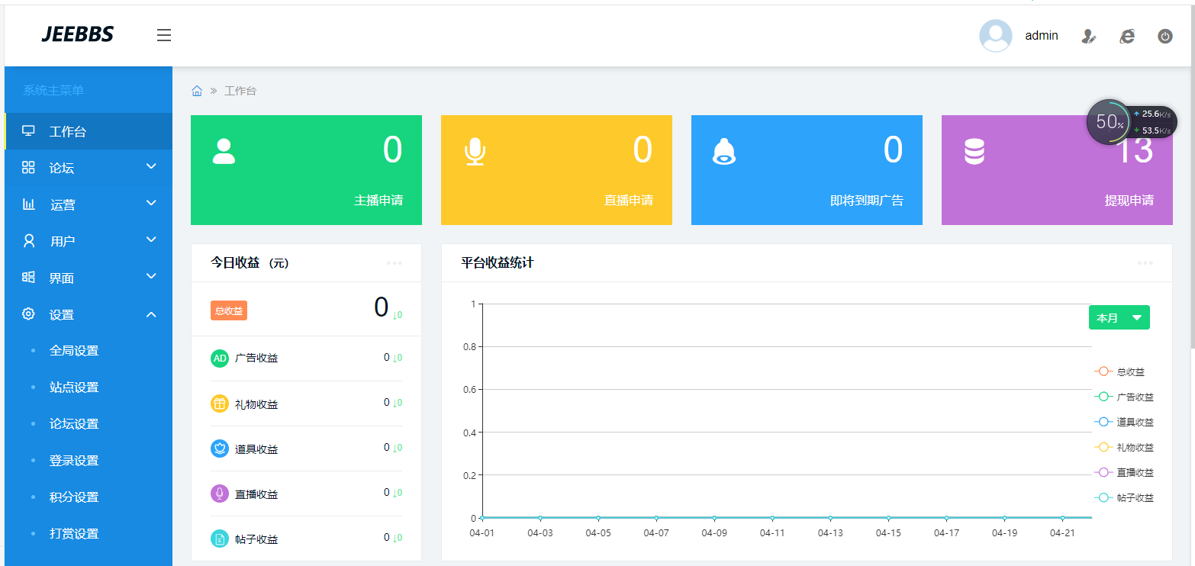Open the browser IE icon in header
The image size is (1195, 566).
[1127, 36]
